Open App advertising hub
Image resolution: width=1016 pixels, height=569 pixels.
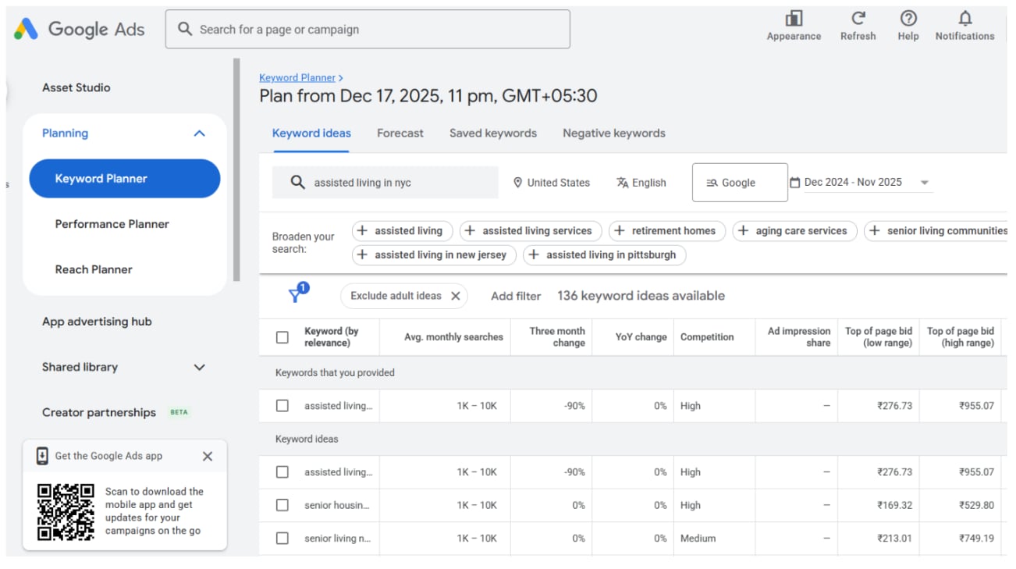97,322
